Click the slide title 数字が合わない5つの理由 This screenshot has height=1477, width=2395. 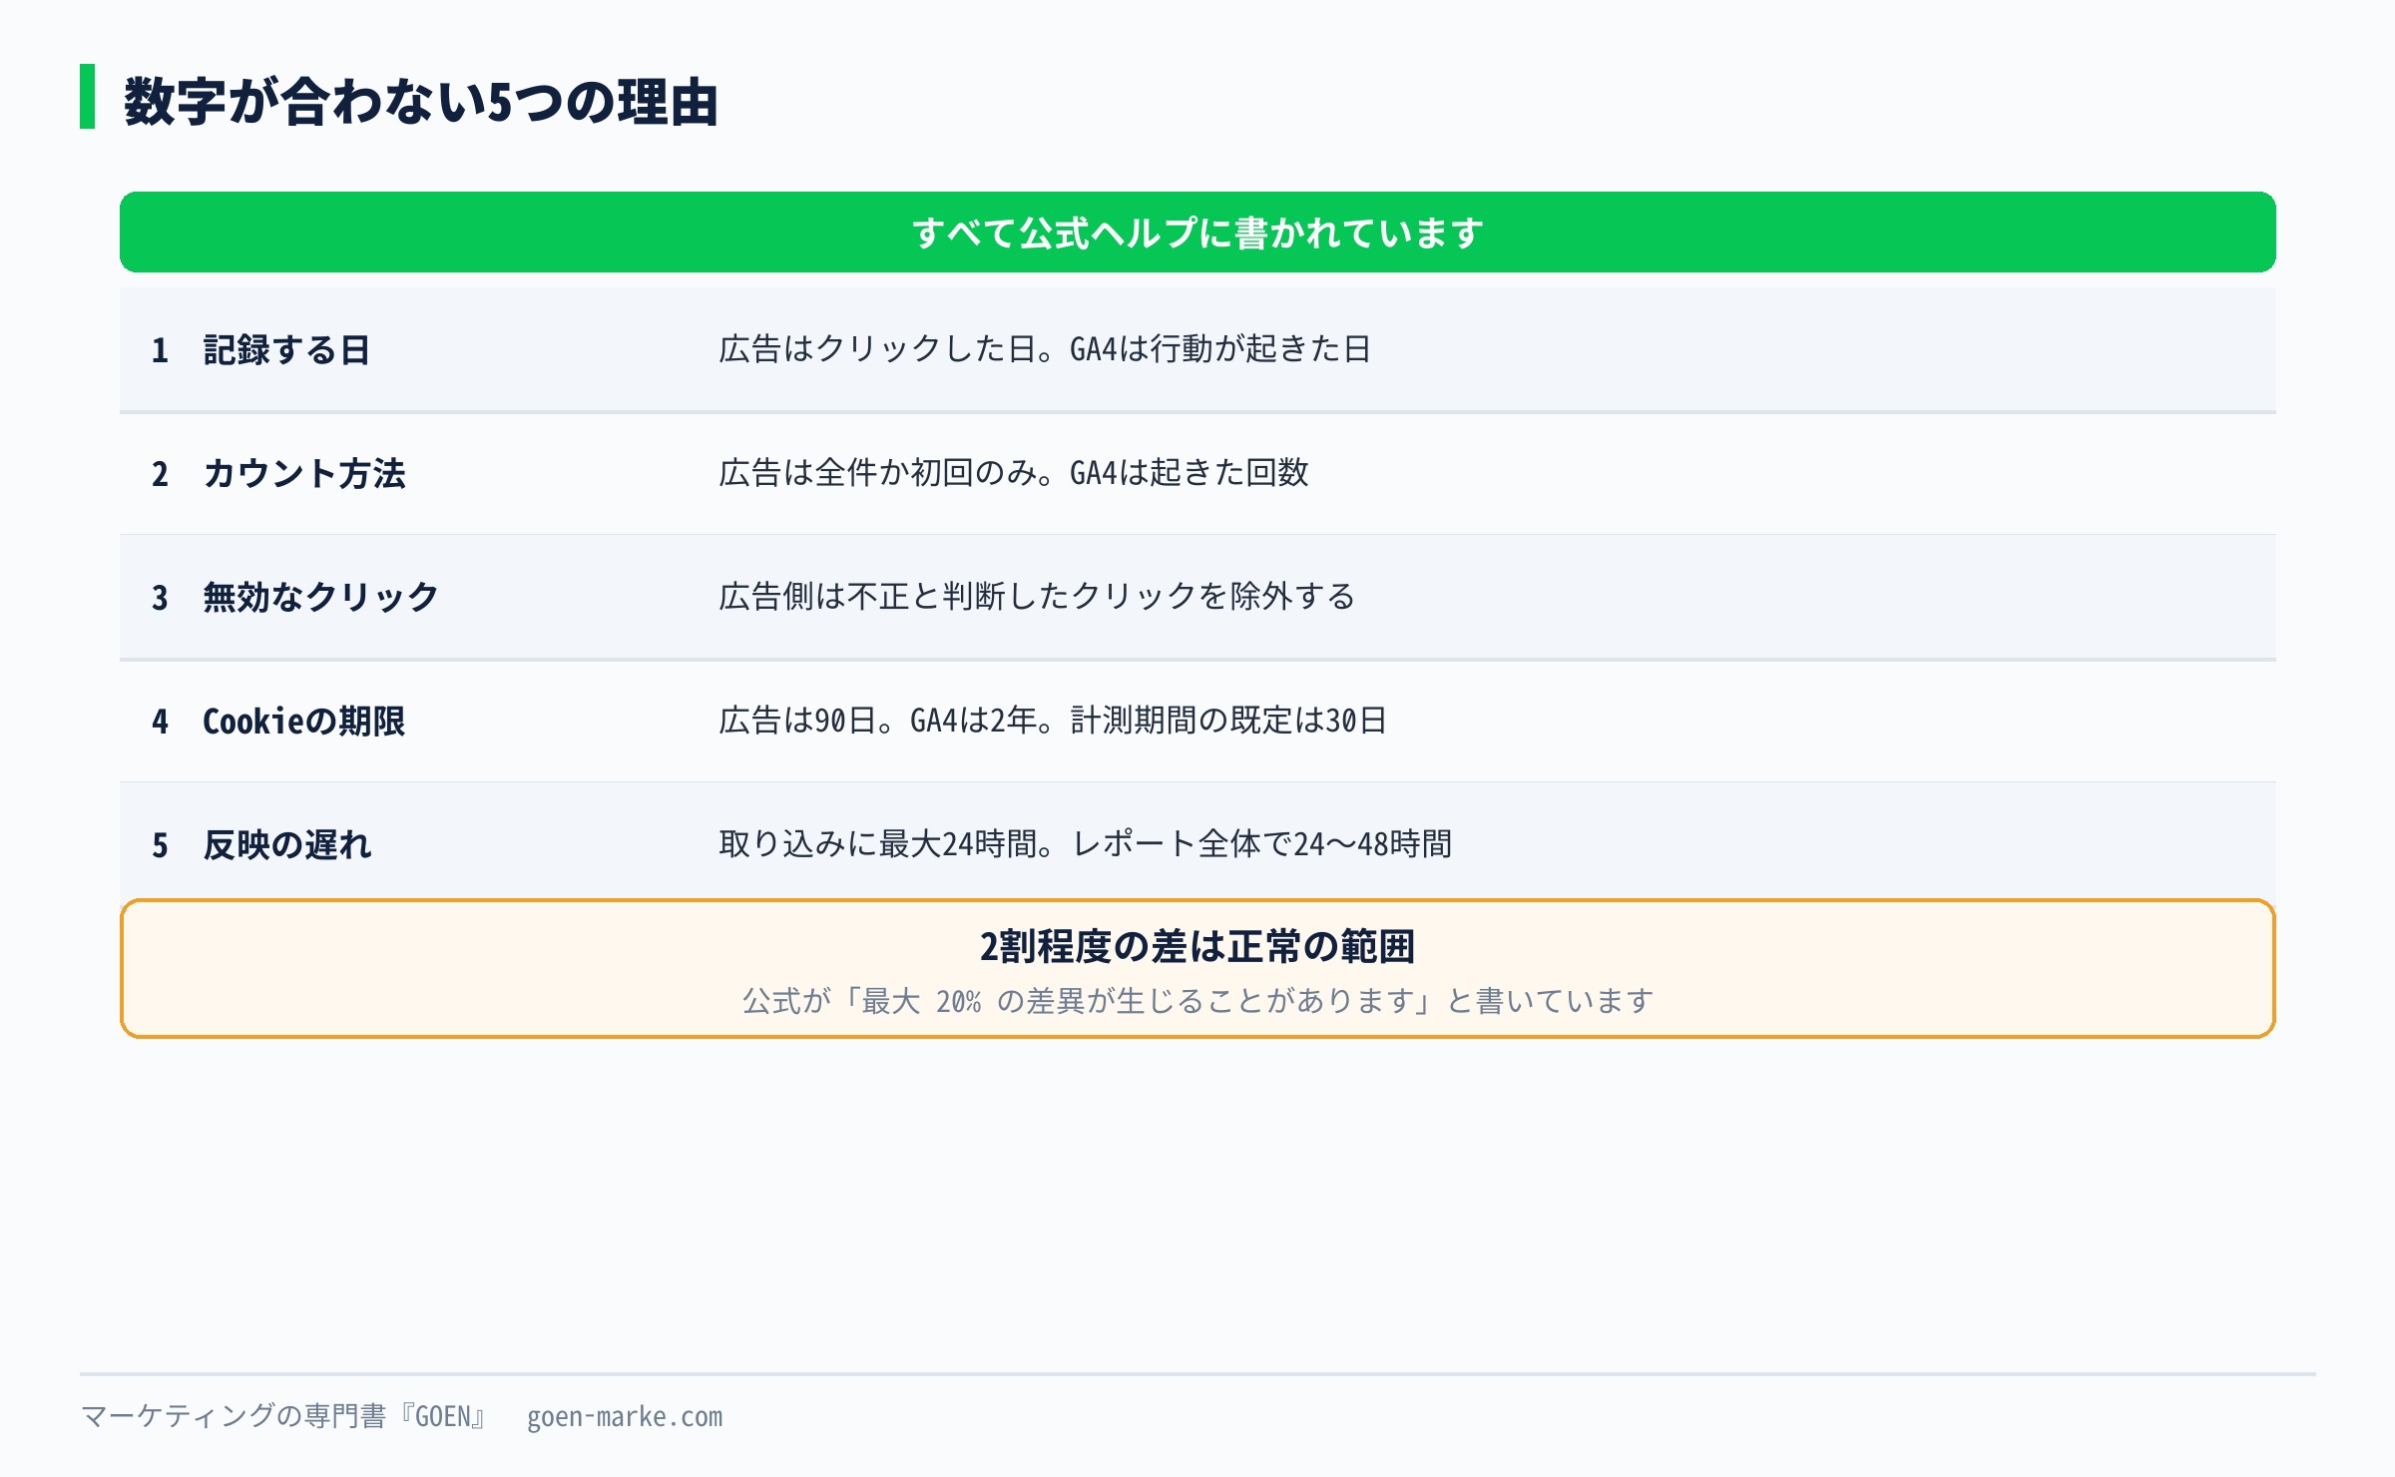point(420,102)
